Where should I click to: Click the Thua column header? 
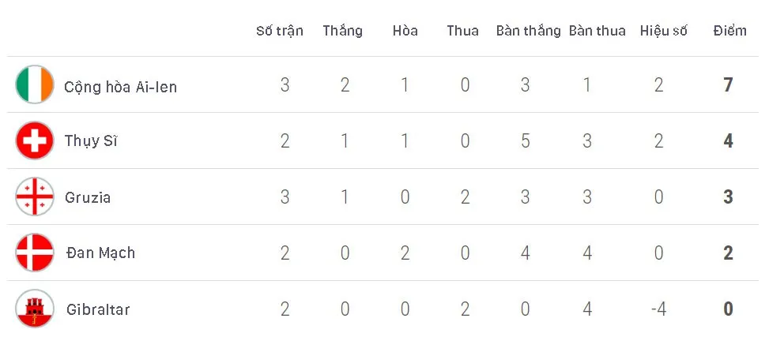462,31
